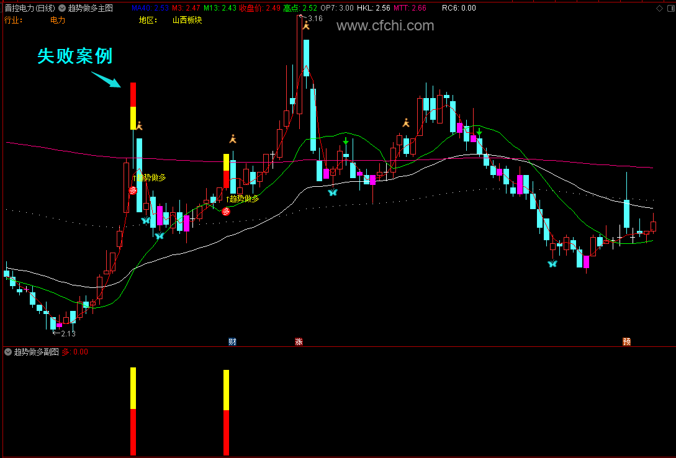The height and width of the screenshot is (458, 676).
Task: Select the 趋势做多主图 indicator name
Action: point(91,8)
